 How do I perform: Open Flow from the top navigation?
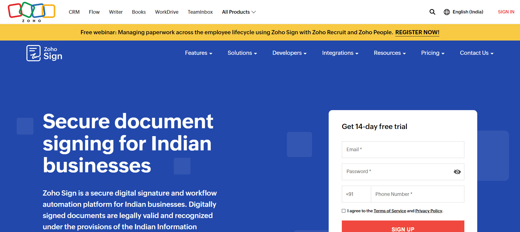click(94, 12)
